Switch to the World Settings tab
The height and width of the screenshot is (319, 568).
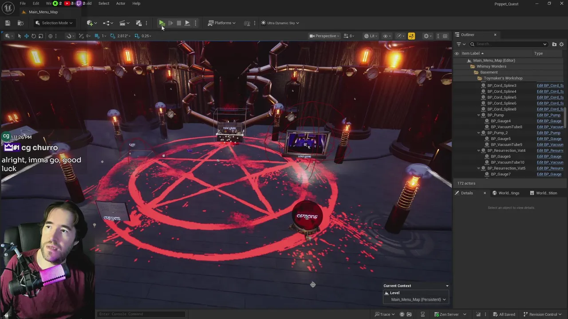[505, 193]
